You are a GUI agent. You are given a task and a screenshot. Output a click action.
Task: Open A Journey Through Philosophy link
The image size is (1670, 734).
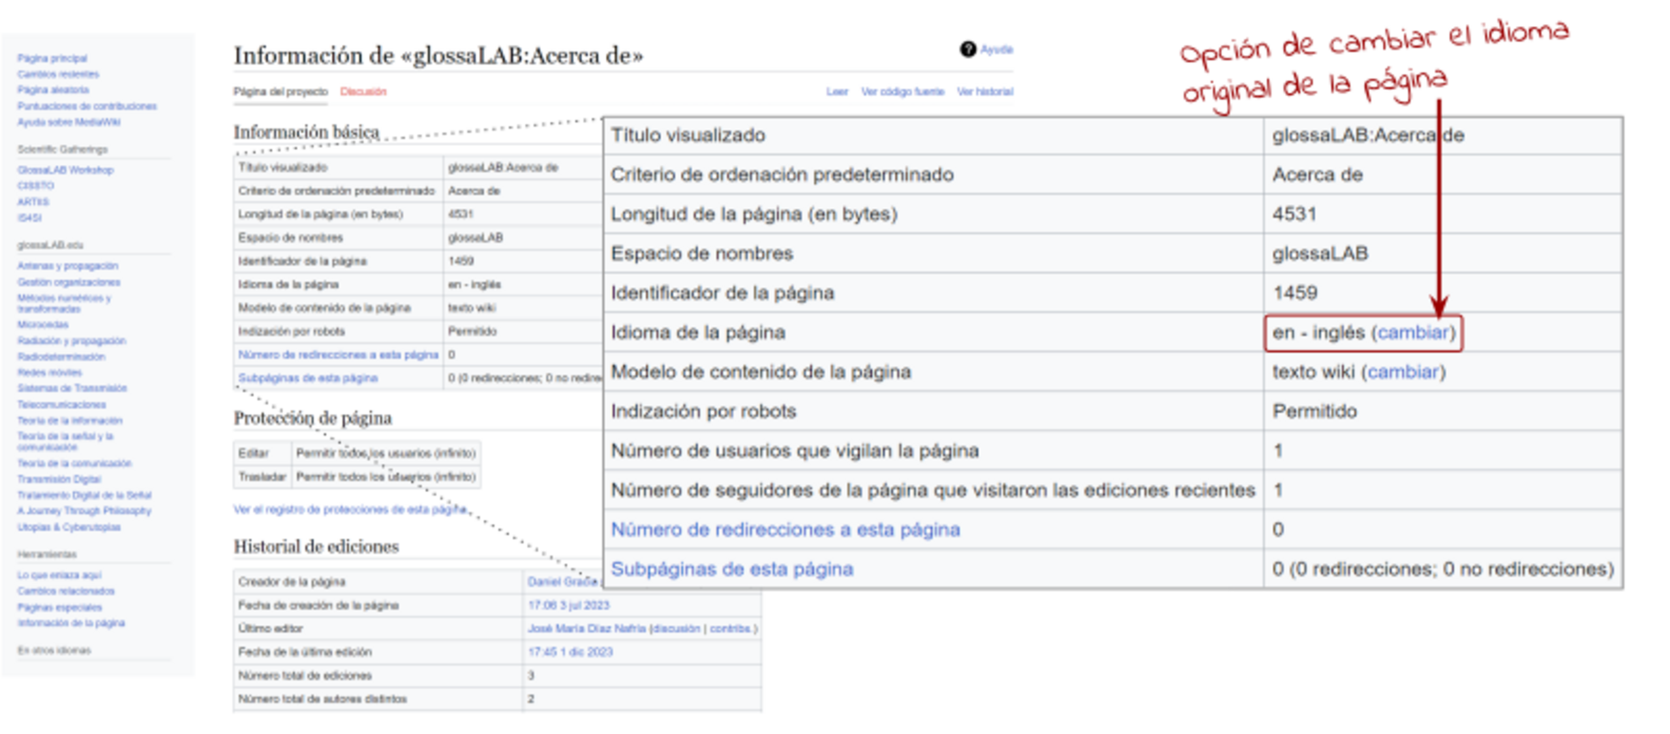point(84,510)
